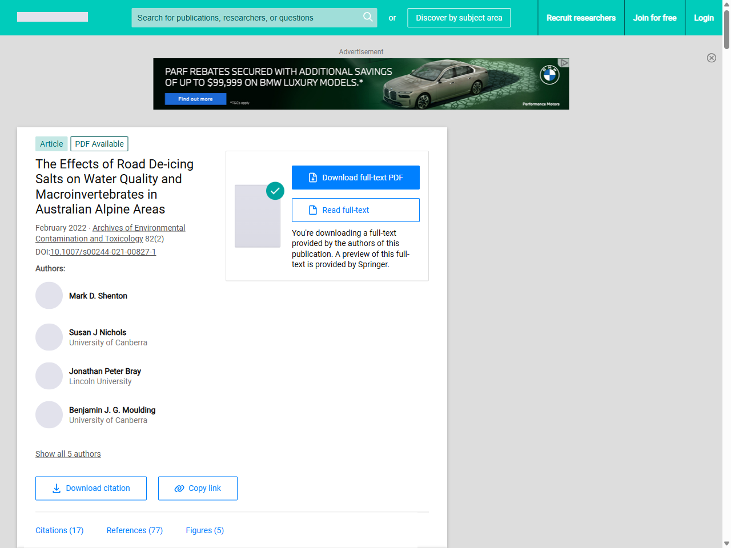Open the Login menu item
Viewport: 731px width, 548px height.
[704, 18]
